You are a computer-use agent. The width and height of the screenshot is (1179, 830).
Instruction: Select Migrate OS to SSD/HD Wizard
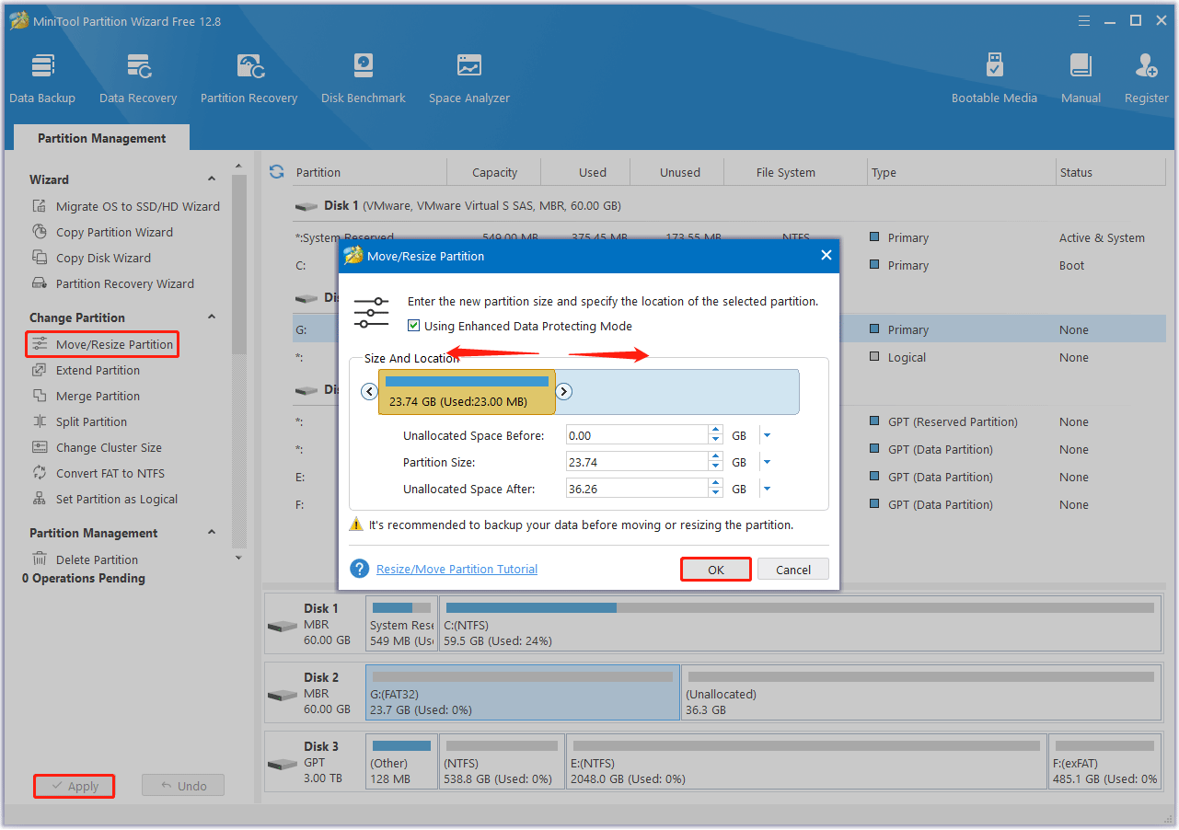pos(127,206)
